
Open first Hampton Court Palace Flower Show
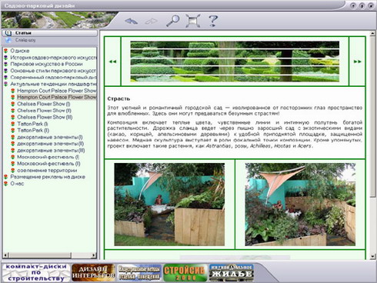[x=57, y=91]
